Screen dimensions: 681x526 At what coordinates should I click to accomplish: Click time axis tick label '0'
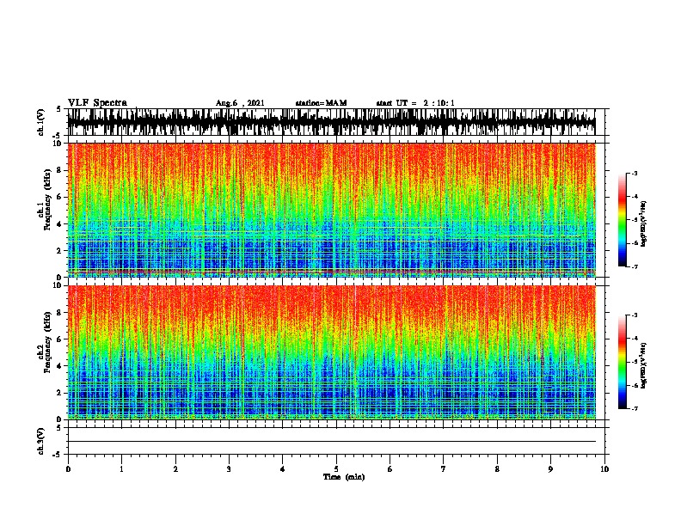point(68,469)
